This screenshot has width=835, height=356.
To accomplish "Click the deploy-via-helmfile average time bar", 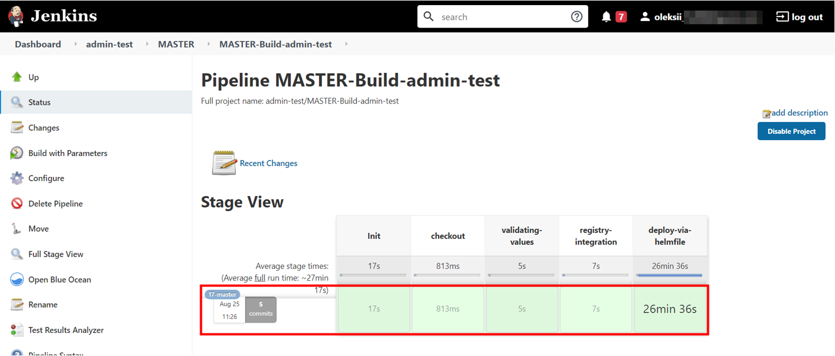I will 670,275.
